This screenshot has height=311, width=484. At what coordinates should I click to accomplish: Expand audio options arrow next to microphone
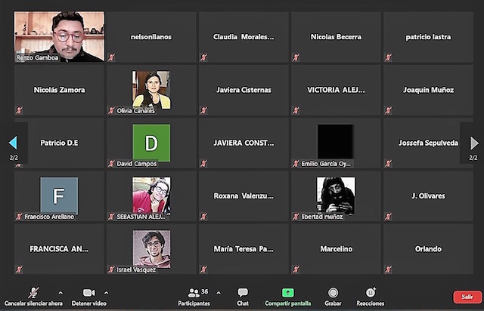[60, 292]
